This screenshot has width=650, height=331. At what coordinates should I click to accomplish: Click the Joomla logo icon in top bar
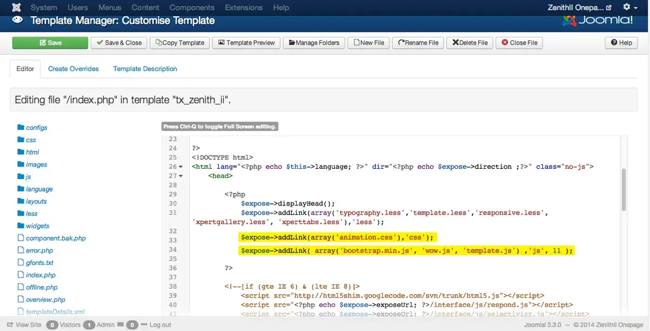point(17,7)
